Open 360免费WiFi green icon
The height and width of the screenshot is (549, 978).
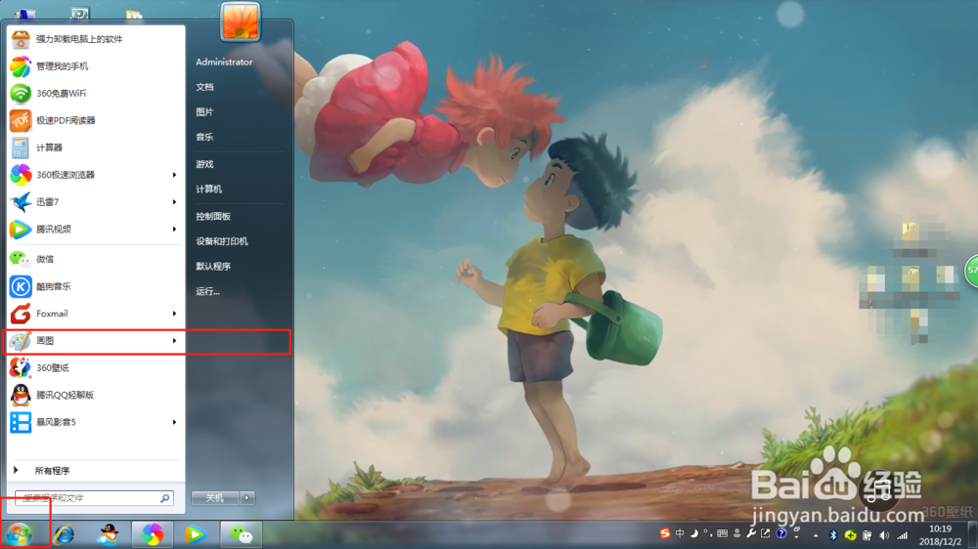[20, 94]
